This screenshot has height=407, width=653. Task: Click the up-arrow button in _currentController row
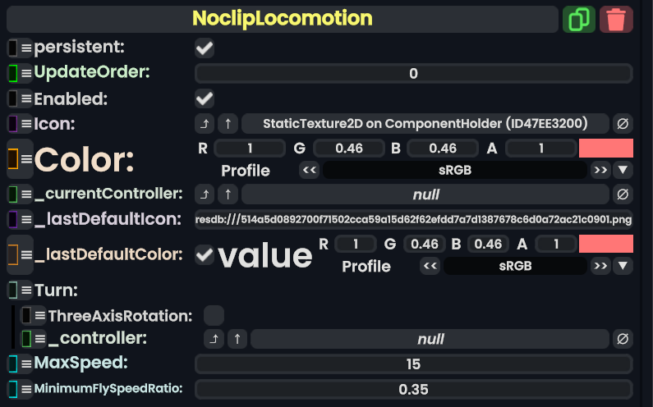pyautogui.click(x=228, y=194)
